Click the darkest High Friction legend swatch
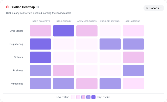 point(93,97)
